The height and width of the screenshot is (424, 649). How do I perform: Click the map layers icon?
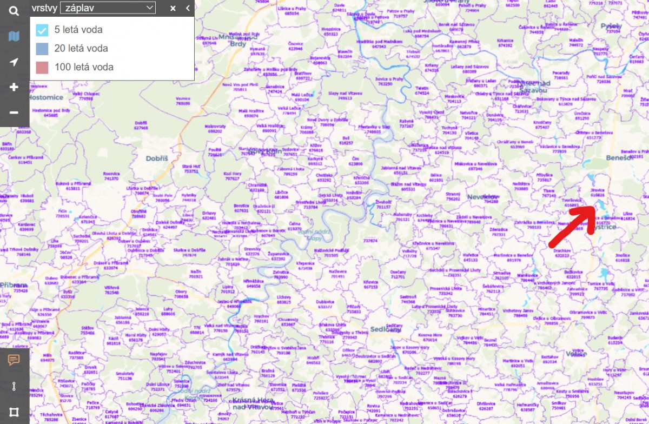[14, 36]
